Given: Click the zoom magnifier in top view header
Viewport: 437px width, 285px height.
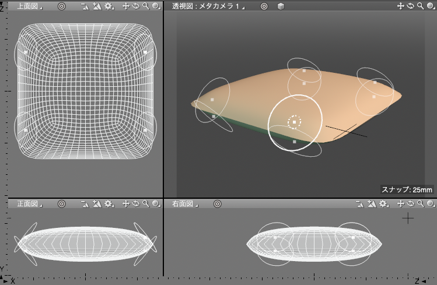Looking at the screenshot, I should [x=145, y=6].
